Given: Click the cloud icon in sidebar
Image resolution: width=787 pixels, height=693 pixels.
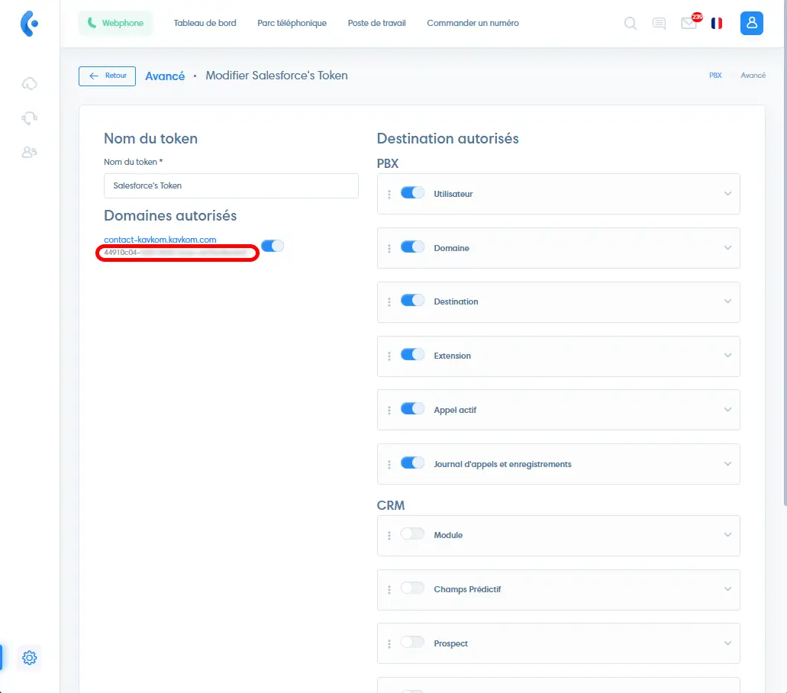Looking at the screenshot, I should [x=30, y=83].
